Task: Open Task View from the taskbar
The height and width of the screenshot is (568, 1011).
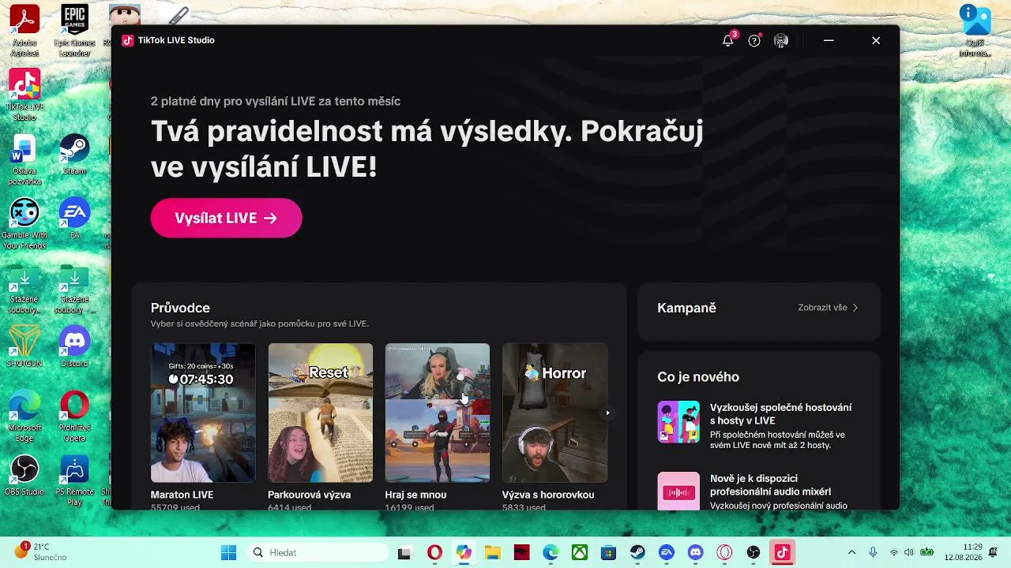Action: [404, 552]
